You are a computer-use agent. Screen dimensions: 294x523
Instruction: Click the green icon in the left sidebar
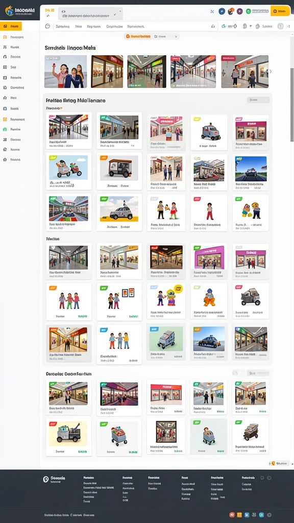click(x=5, y=129)
